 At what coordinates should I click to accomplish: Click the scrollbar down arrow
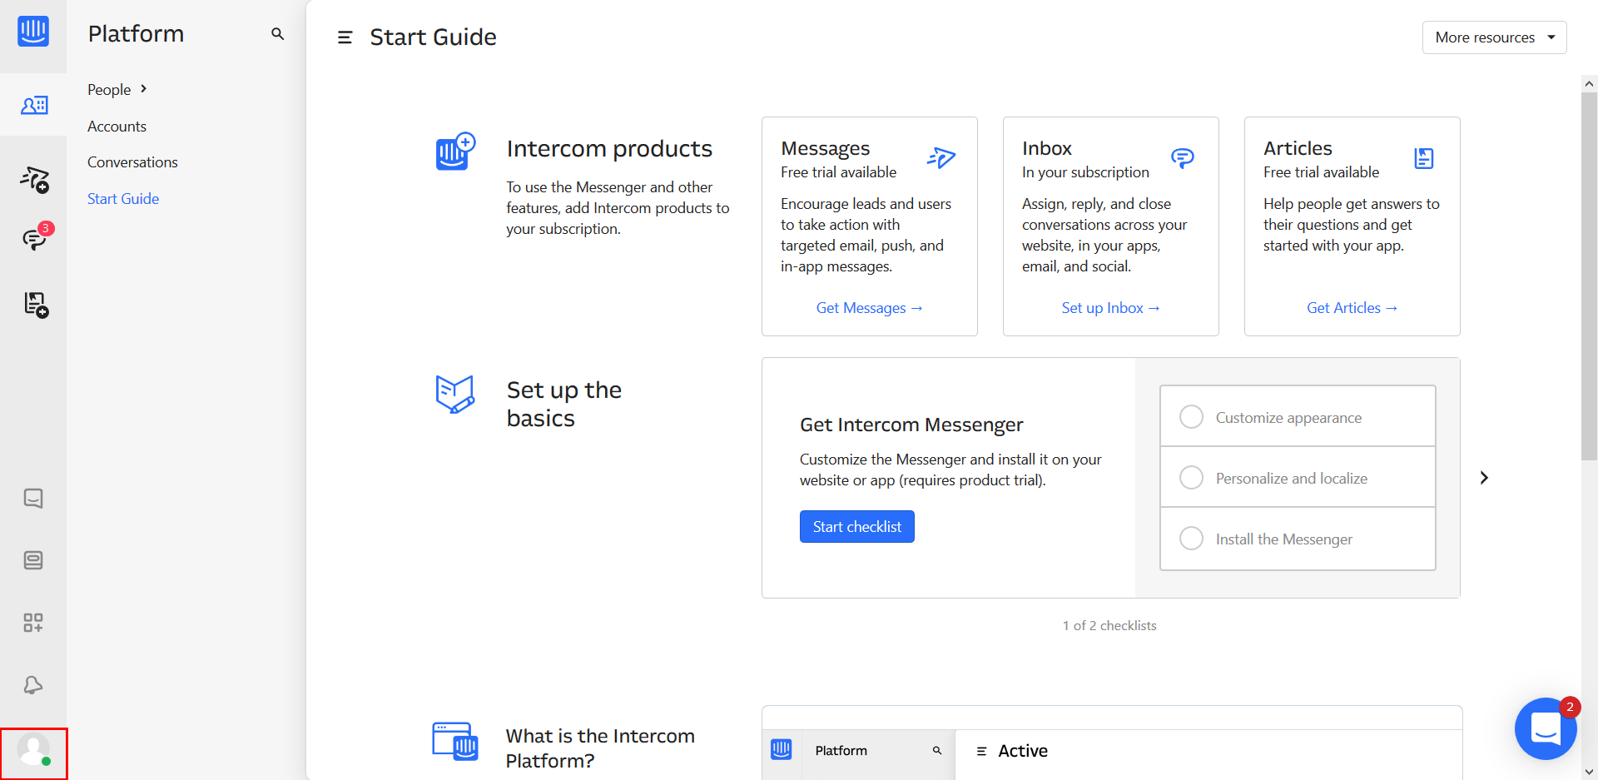(x=1590, y=772)
